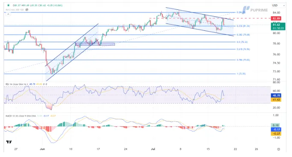Open the USD currency dropdown
The width and height of the screenshot is (292, 157).
click(278, 6)
